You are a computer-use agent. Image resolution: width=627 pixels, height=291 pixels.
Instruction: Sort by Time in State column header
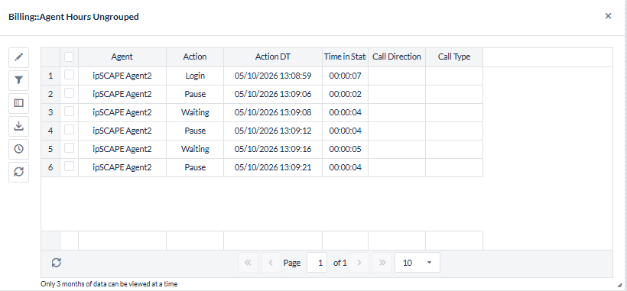tap(345, 57)
